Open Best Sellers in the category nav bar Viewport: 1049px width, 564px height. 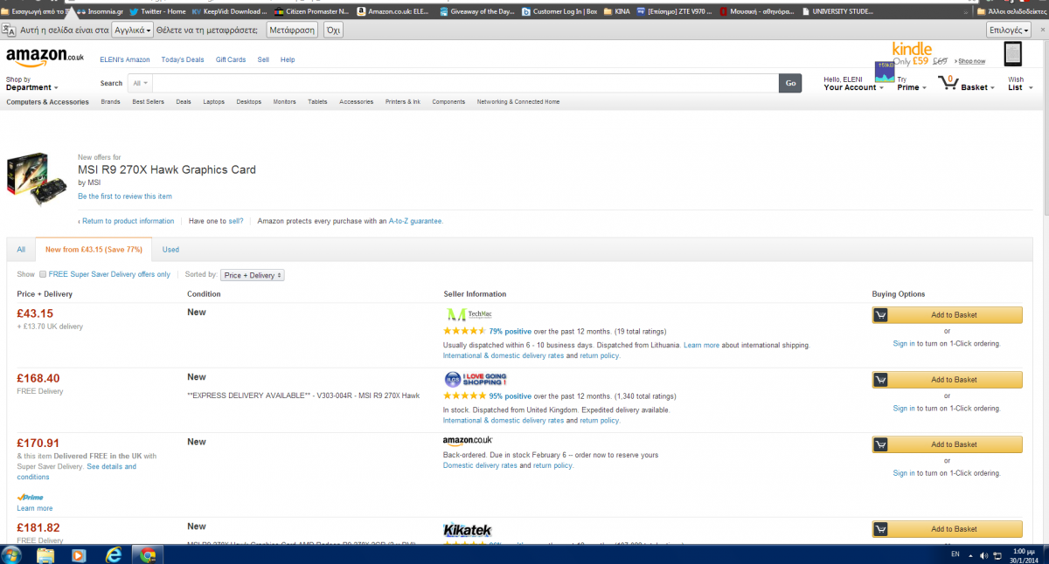pos(148,102)
